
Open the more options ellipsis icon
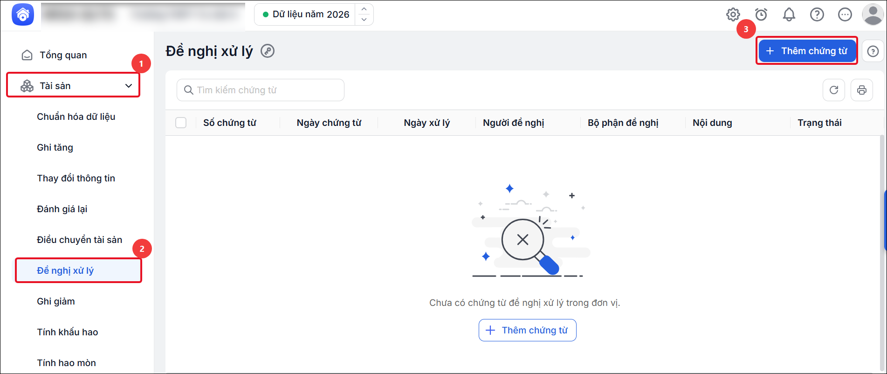(845, 14)
